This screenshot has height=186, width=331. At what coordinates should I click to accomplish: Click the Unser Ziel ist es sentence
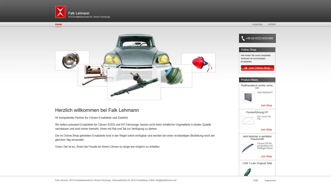(x=108, y=147)
